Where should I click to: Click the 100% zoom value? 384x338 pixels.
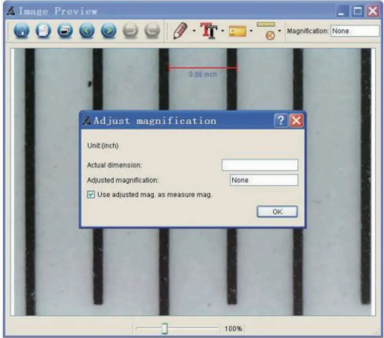pyautogui.click(x=233, y=328)
